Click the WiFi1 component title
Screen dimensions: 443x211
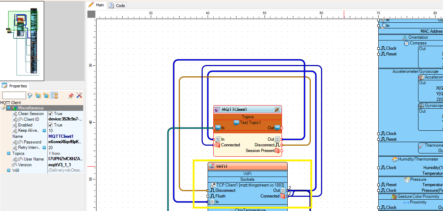pyautogui.click(x=221, y=166)
